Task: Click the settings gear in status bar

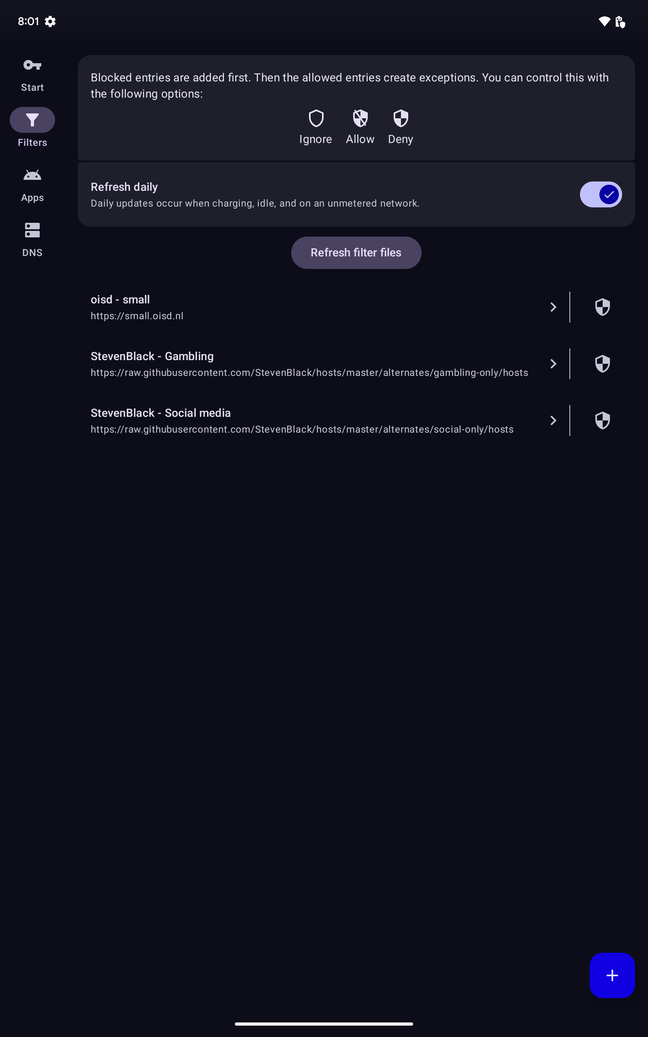Action: pyautogui.click(x=50, y=21)
